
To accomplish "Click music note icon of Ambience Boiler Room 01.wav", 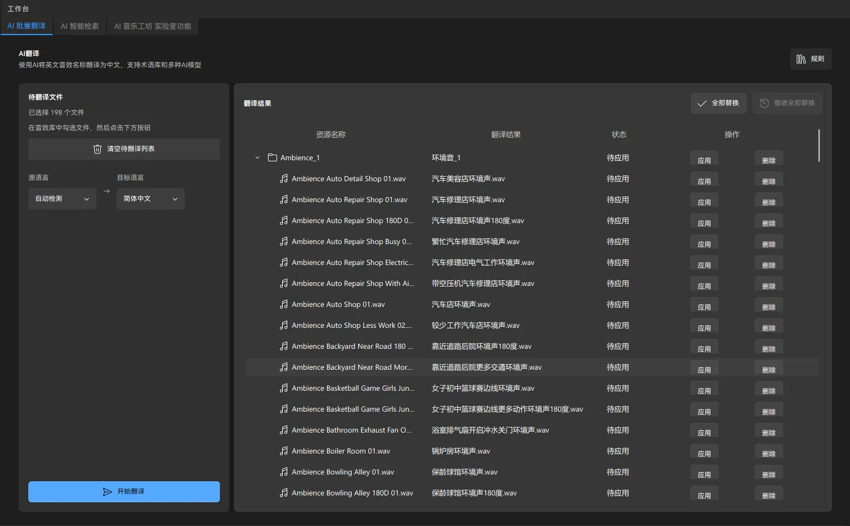I will [284, 451].
